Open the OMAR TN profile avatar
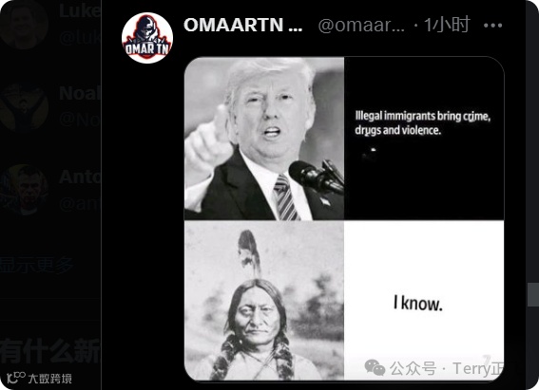The width and height of the screenshot is (539, 390). tap(147, 38)
